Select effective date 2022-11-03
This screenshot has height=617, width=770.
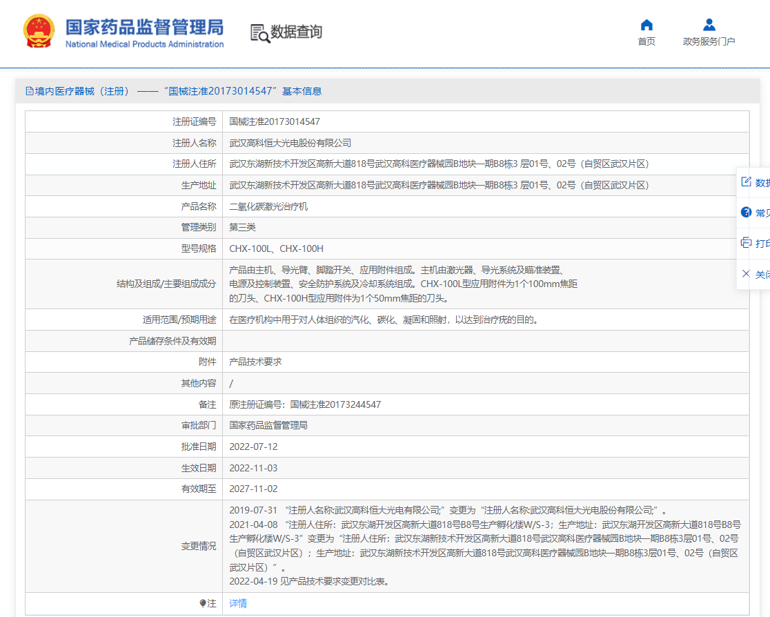[x=253, y=468]
